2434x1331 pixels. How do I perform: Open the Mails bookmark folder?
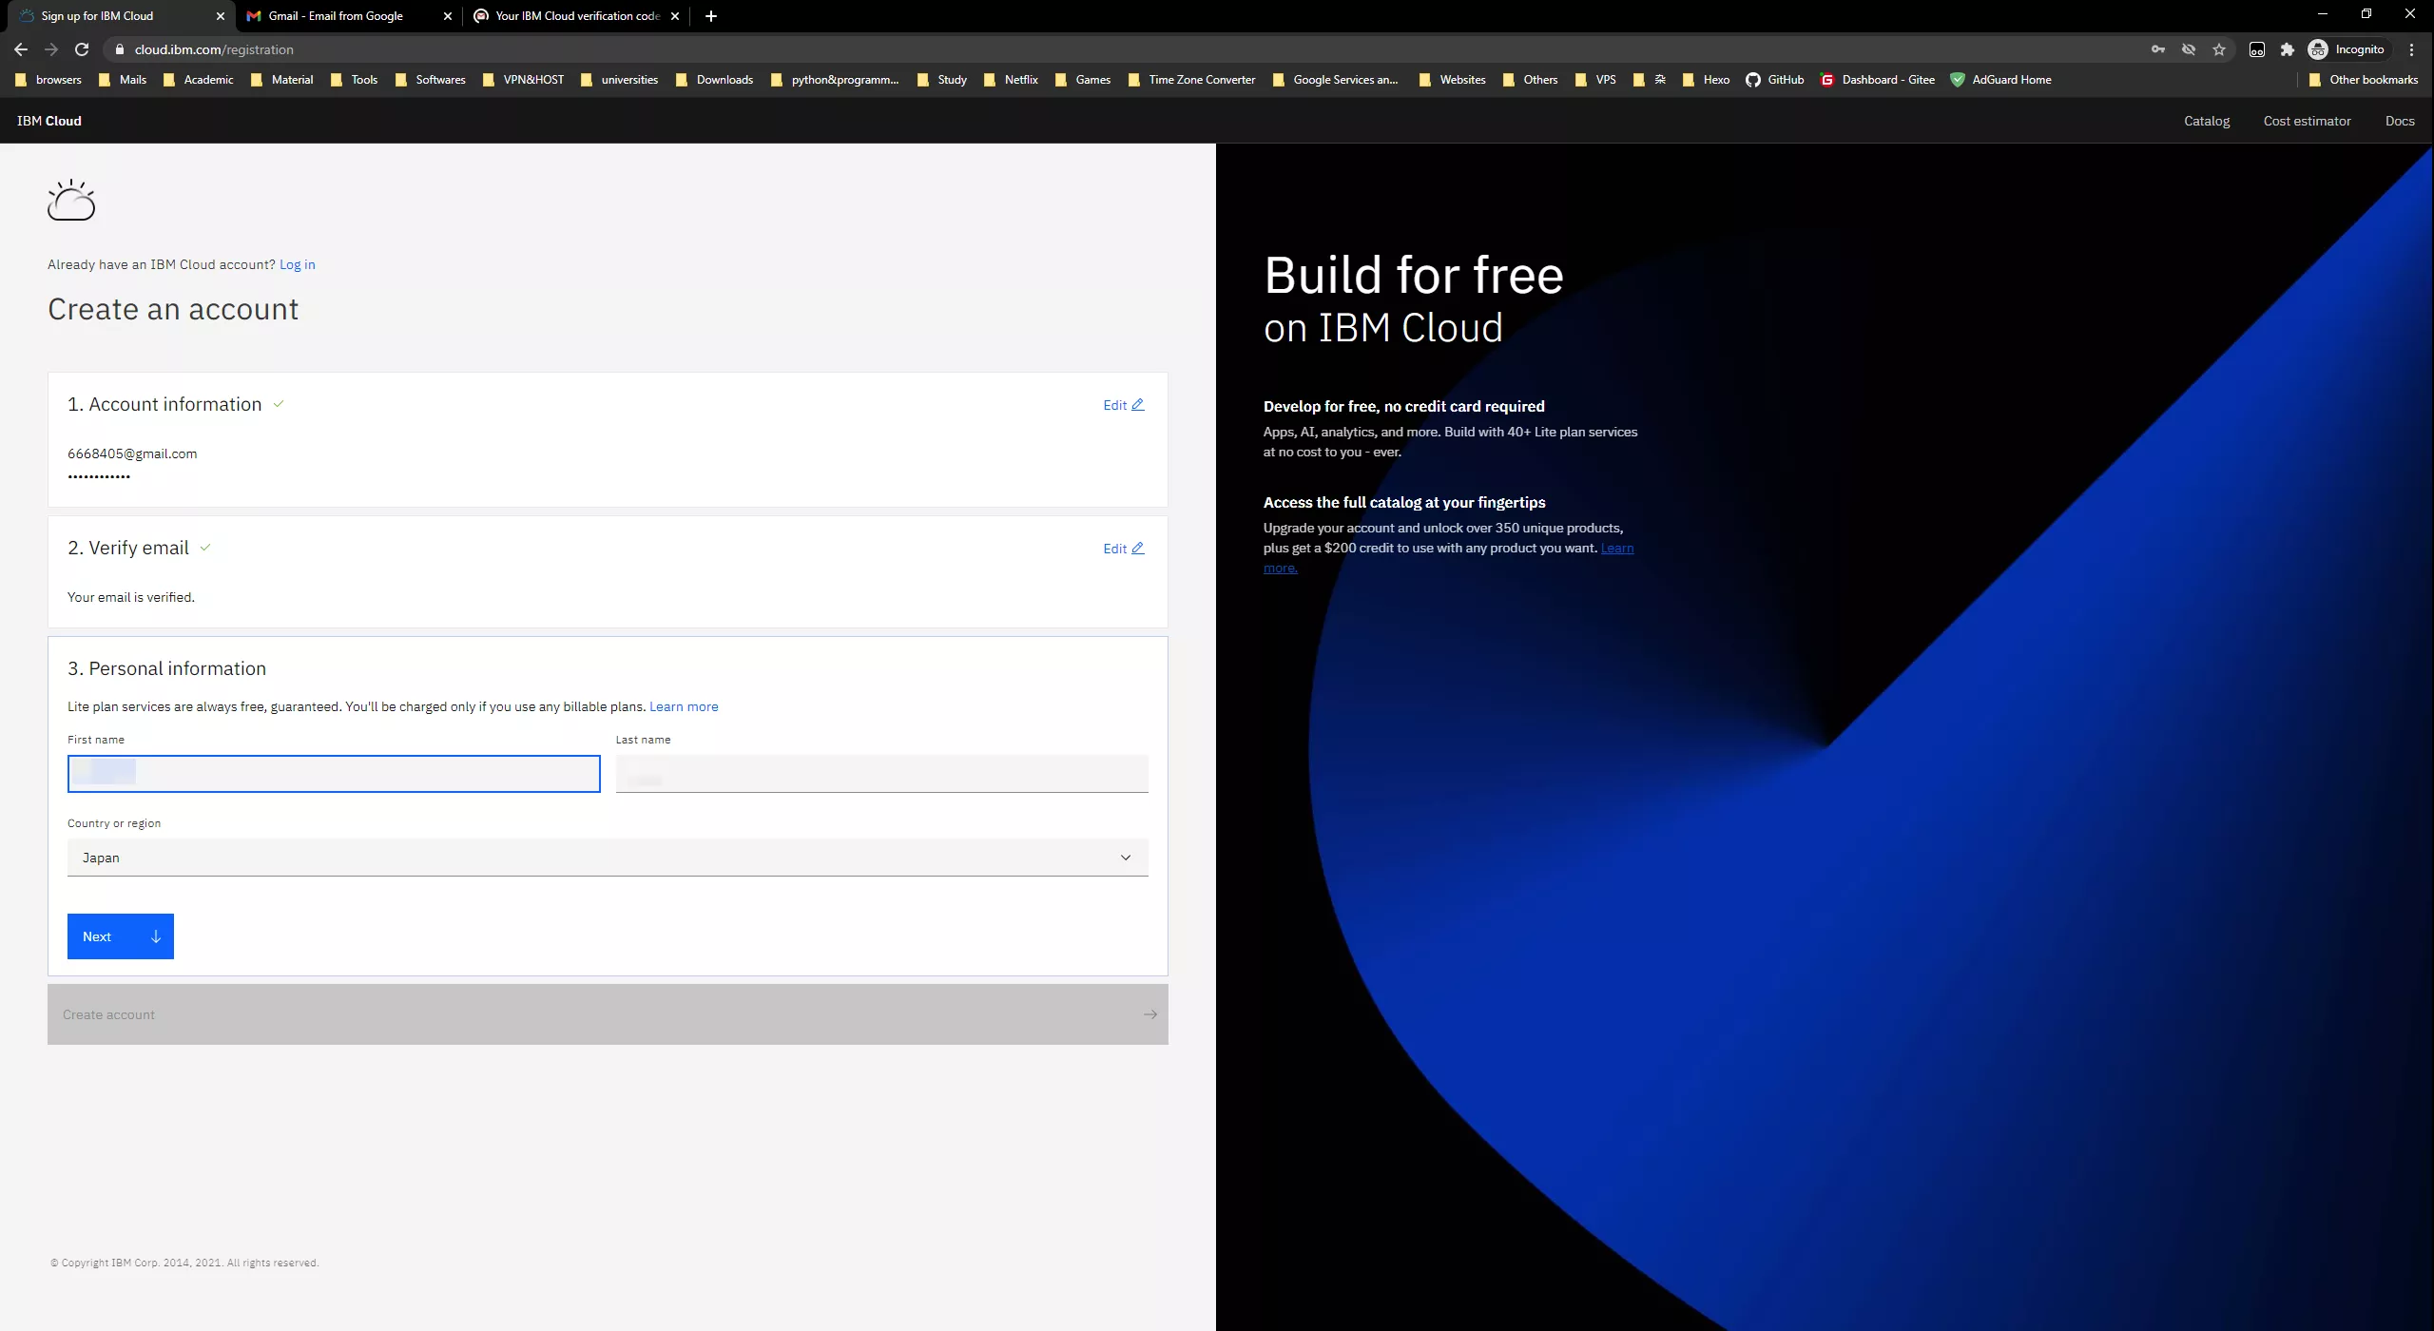click(123, 80)
